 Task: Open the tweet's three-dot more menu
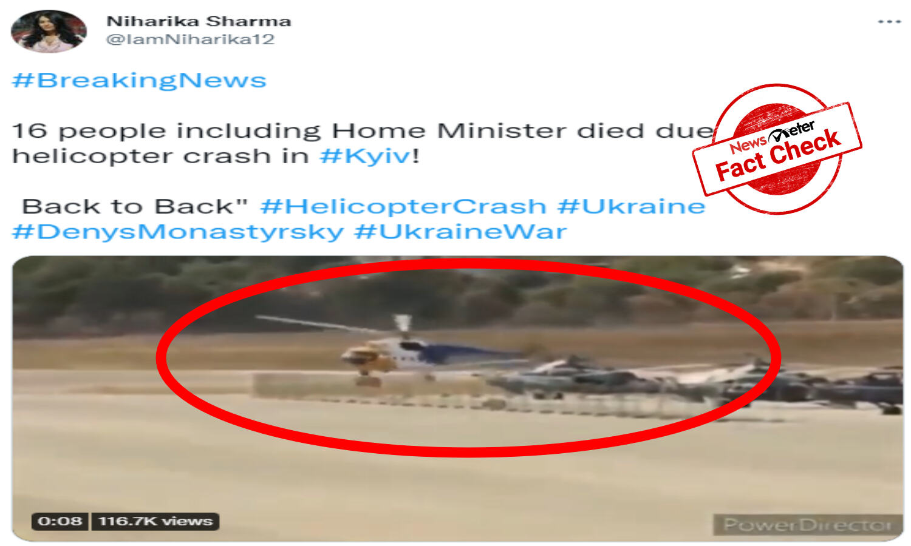pos(889,22)
